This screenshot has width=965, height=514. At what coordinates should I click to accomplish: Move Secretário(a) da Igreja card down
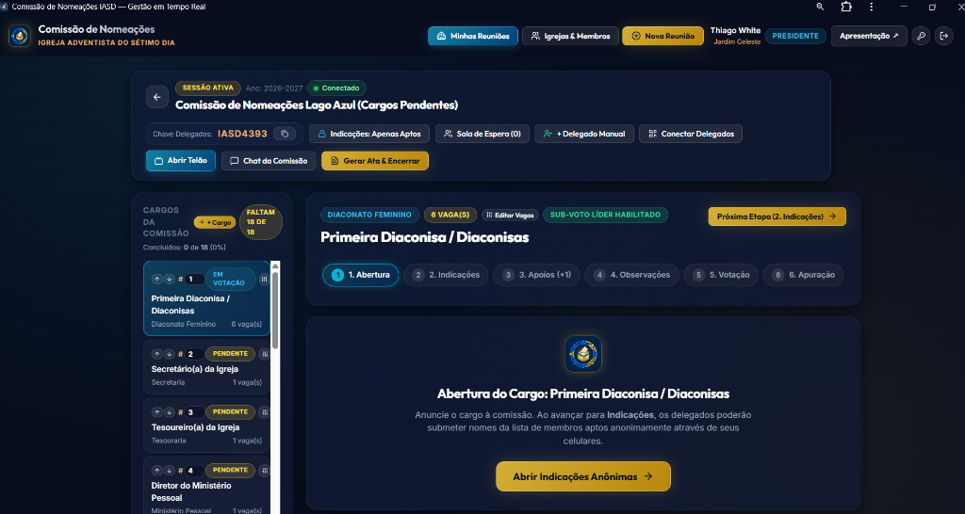[x=170, y=354]
